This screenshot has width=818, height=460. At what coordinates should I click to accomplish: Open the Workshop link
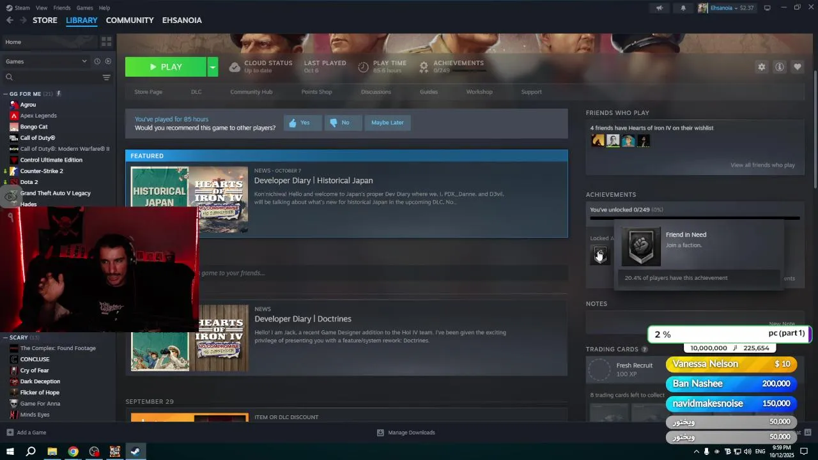479,92
